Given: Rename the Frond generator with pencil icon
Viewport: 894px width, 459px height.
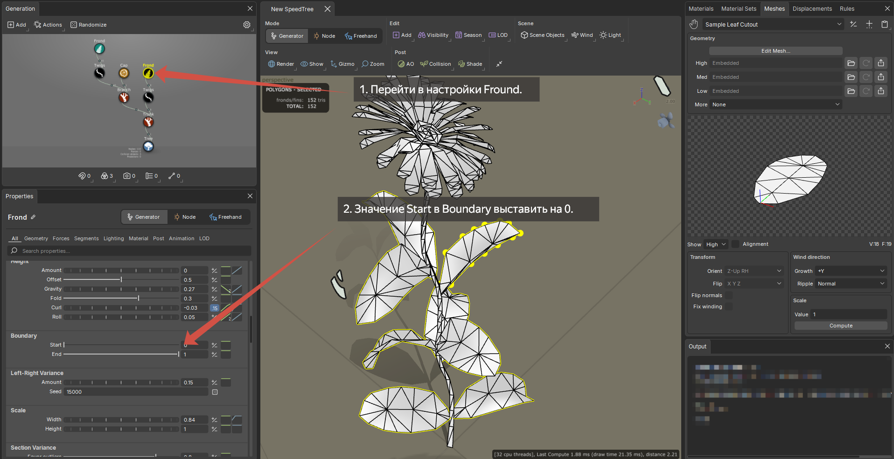Looking at the screenshot, I should [x=33, y=217].
